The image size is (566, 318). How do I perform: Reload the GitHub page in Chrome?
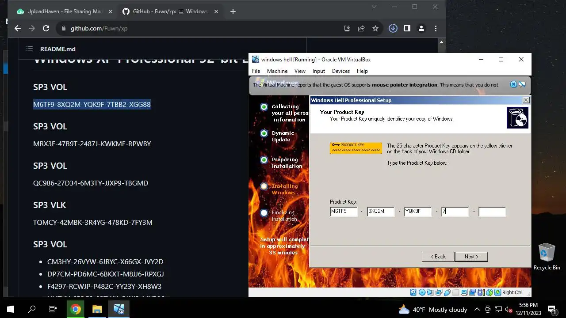[46, 28]
